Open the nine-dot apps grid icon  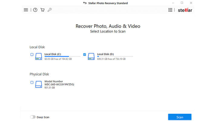(170, 10)
